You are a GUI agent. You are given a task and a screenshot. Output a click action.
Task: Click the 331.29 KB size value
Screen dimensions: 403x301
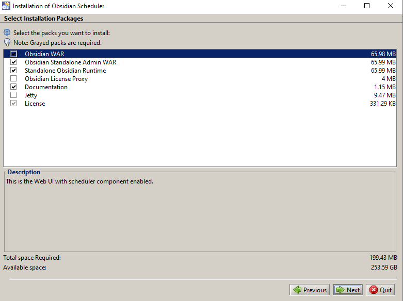click(x=383, y=103)
